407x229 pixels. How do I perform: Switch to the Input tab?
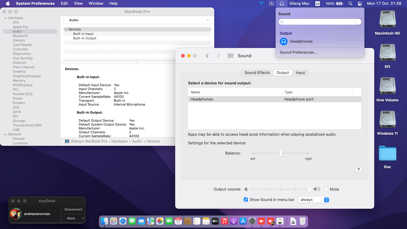(x=300, y=72)
